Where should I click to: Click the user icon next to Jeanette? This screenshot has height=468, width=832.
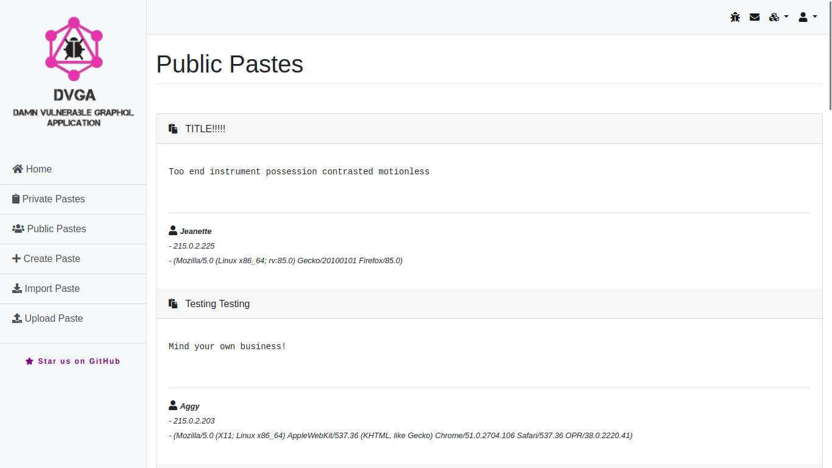click(173, 231)
